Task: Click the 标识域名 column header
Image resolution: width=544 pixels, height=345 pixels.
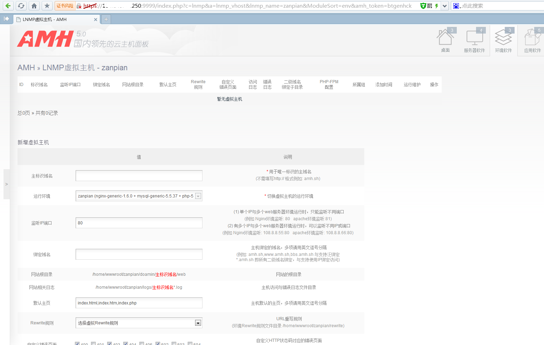Action: click(x=39, y=85)
